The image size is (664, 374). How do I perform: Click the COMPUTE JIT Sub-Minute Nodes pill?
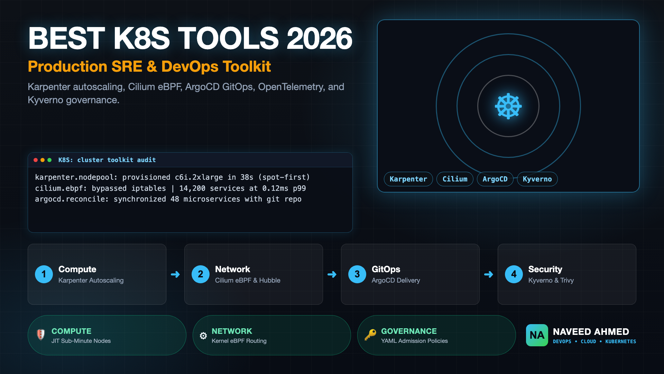click(x=107, y=335)
